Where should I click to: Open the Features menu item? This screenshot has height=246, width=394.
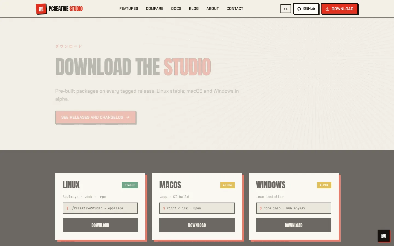click(129, 9)
